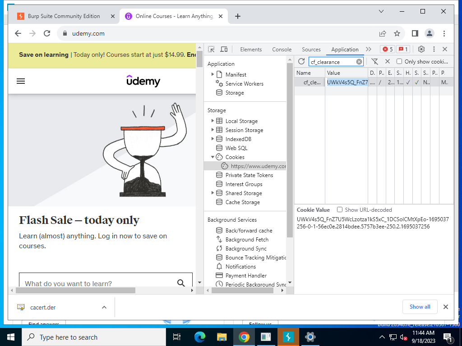Open DevTools settings gear

click(x=421, y=49)
